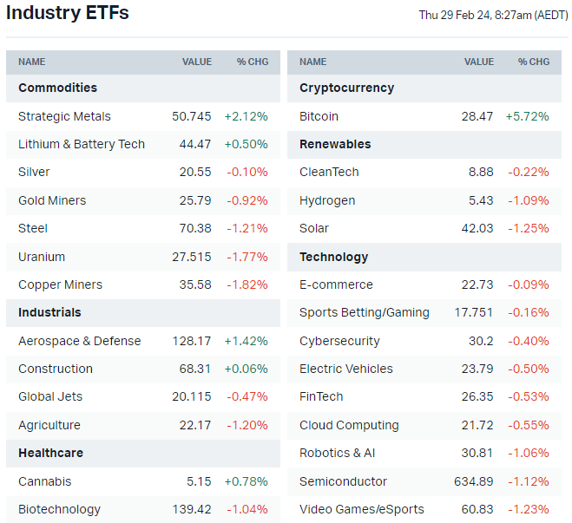Click the Industry ETFs title
The width and height of the screenshot is (572, 523).
[67, 13]
